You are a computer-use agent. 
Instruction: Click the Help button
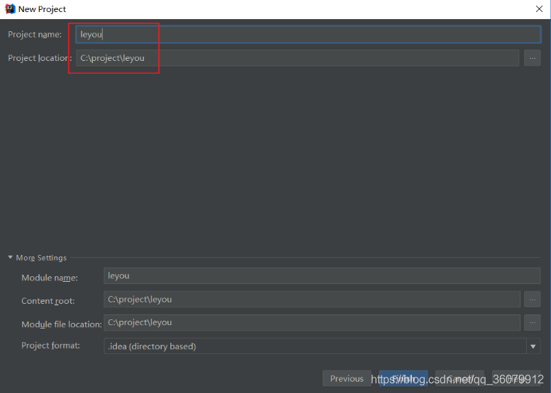[516, 379]
